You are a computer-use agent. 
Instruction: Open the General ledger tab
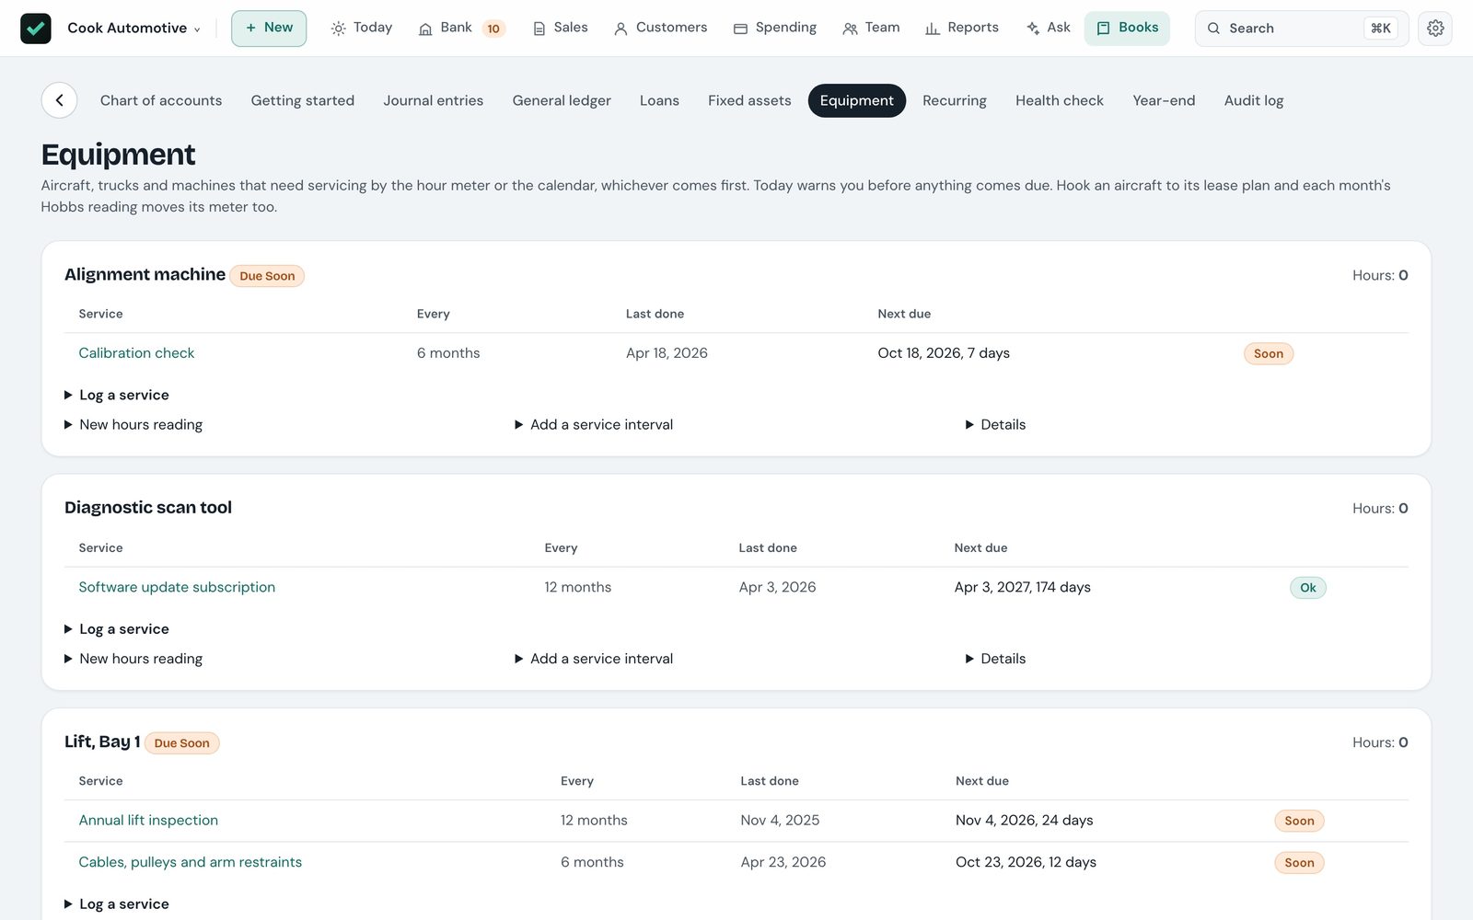pyautogui.click(x=562, y=100)
